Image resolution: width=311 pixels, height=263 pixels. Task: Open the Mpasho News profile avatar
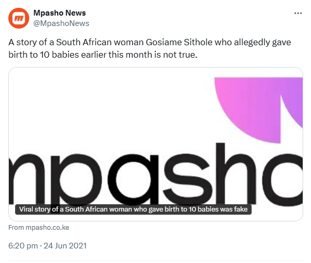pos(19,18)
